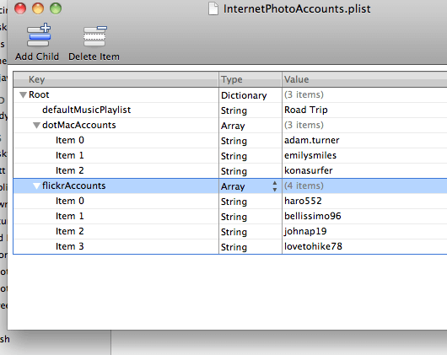Click the green zoom window button
This screenshot has width=447, height=355.
pos(56,8)
